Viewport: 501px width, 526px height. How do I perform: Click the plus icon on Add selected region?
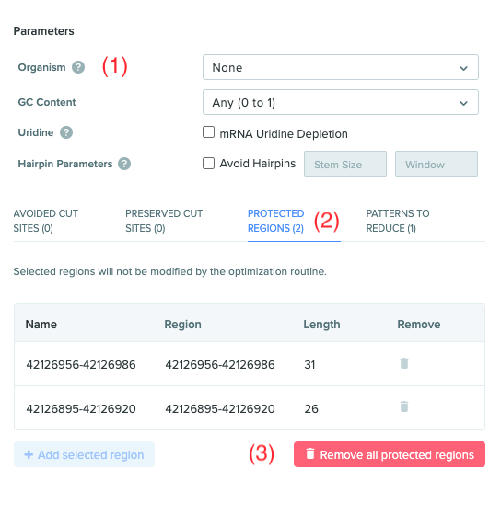[x=29, y=454]
